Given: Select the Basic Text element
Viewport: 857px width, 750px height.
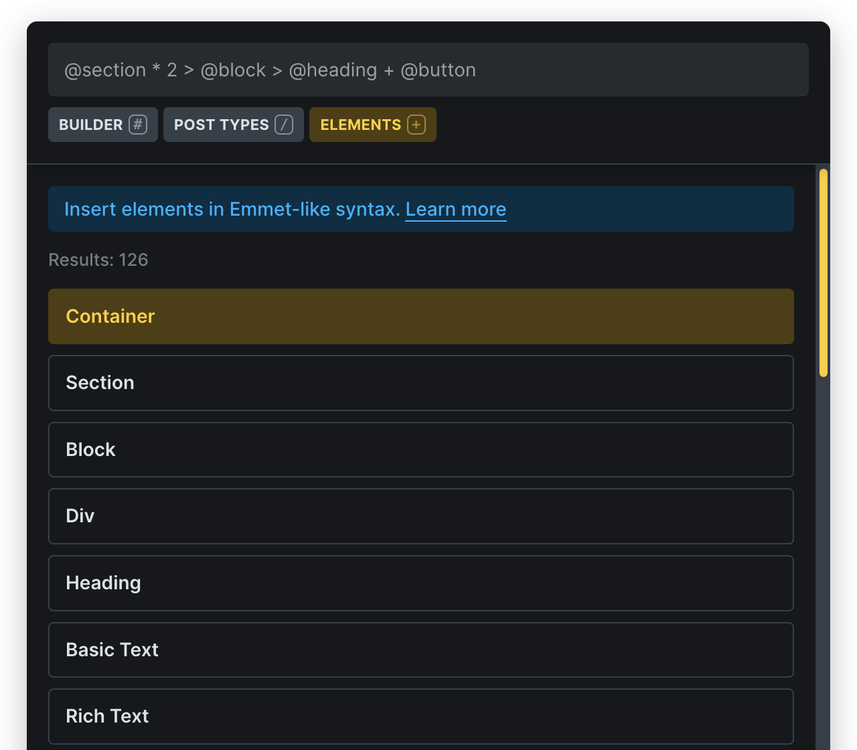Looking at the screenshot, I should (420, 650).
